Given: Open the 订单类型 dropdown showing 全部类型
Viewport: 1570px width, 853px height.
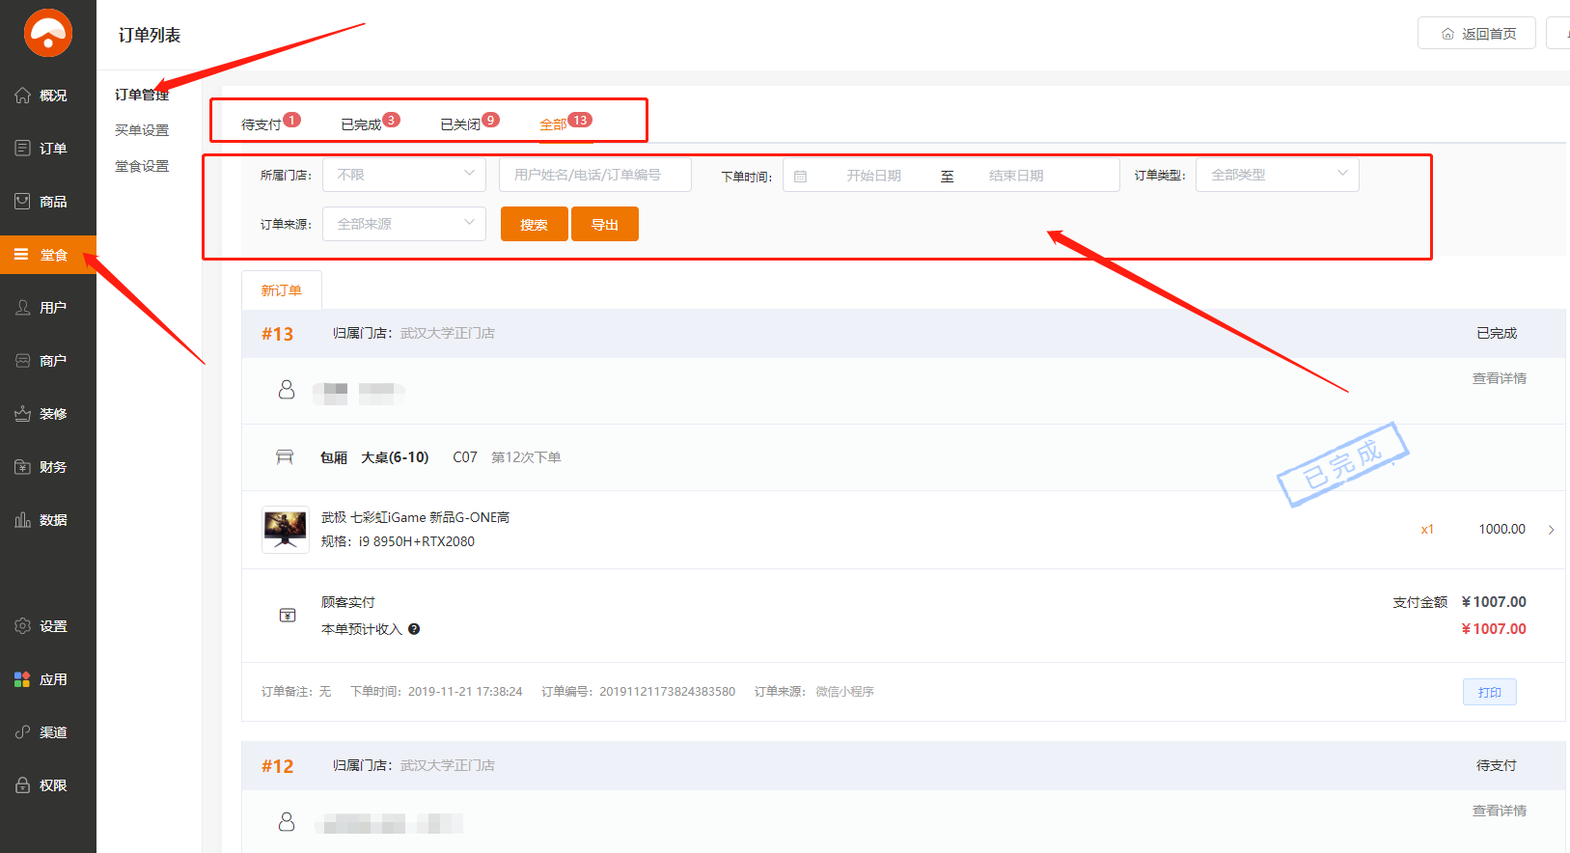Looking at the screenshot, I should 1276,175.
